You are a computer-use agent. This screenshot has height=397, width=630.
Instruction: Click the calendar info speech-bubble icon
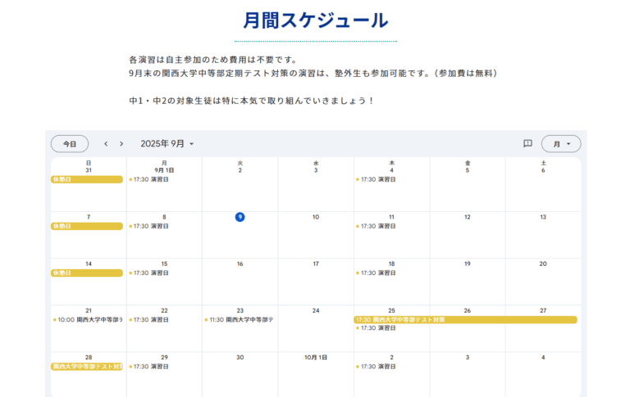[527, 143]
